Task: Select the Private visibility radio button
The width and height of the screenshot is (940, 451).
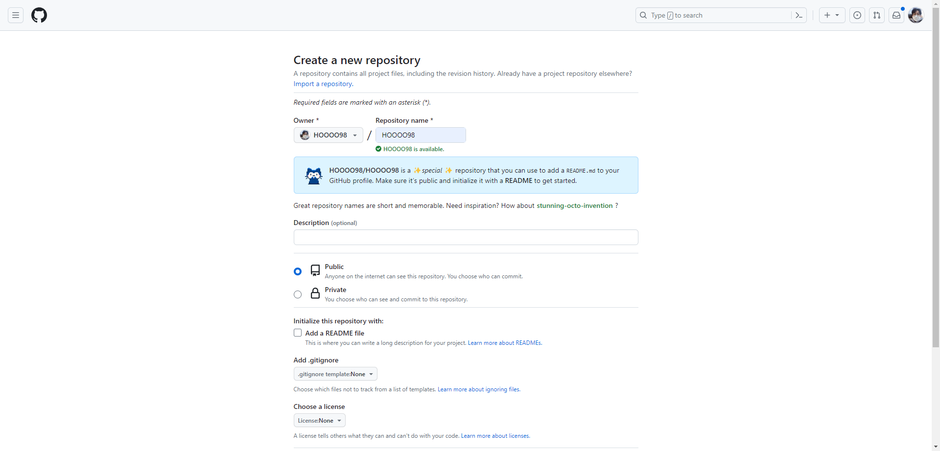Action: pos(298,294)
